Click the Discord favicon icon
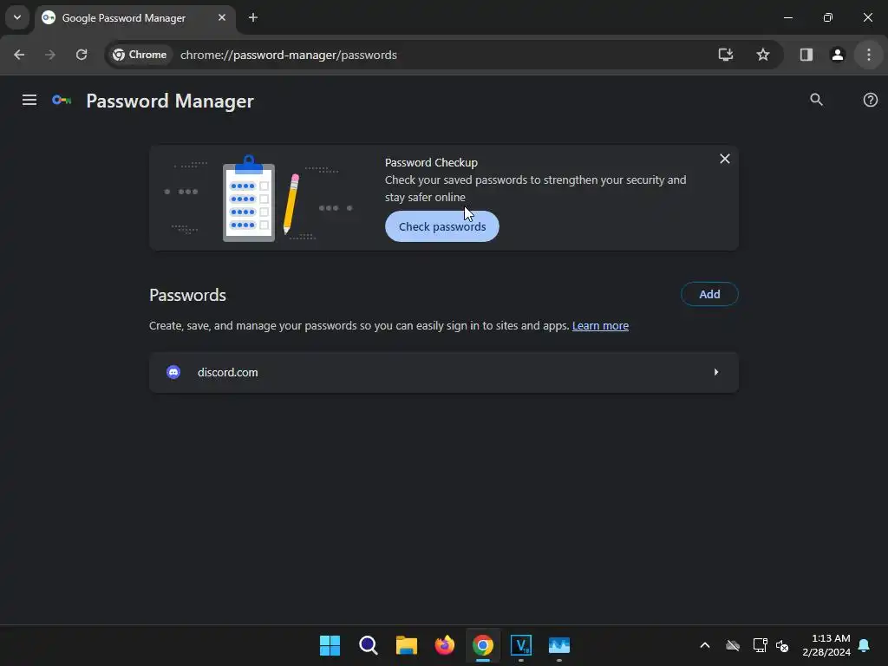Image resolution: width=888 pixels, height=666 pixels. (x=173, y=372)
